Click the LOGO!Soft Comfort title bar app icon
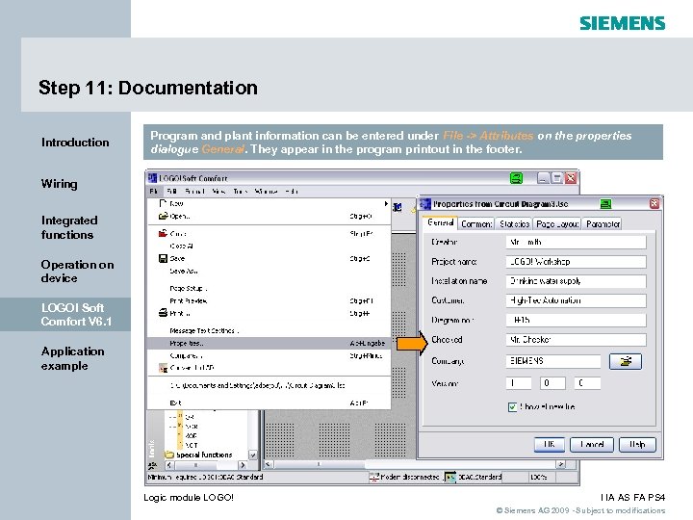 click(x=152, y=178)
